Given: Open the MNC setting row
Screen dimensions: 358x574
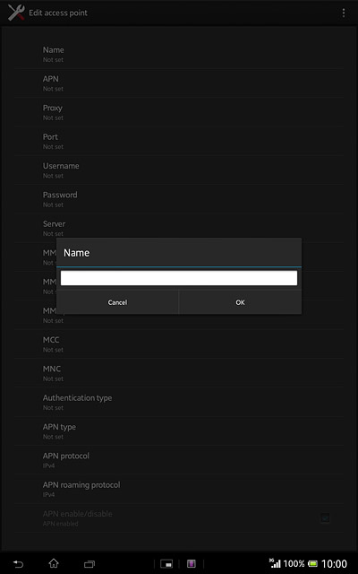Looking at the screenshot, I should coord(179,373).
